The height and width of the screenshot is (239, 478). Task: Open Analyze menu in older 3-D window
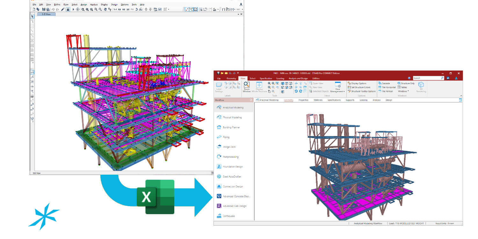pyautogui.click(x=94, y=4)
